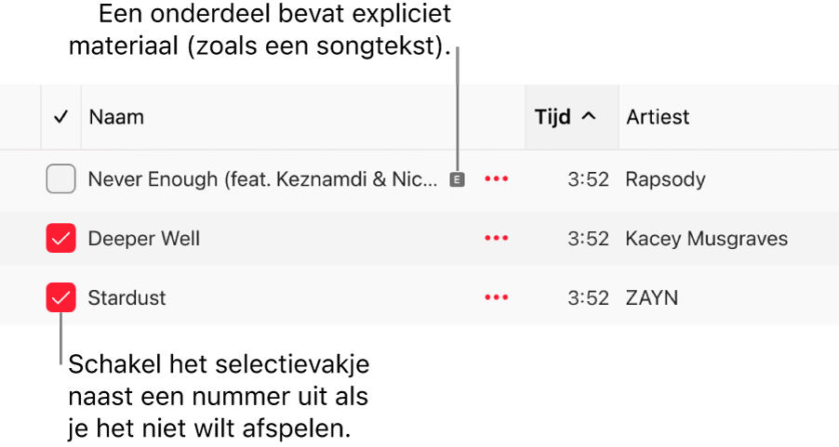Select the Stardust song title
Image resolution: width=839 pixels, height=447 pixels.
[127, 298]
